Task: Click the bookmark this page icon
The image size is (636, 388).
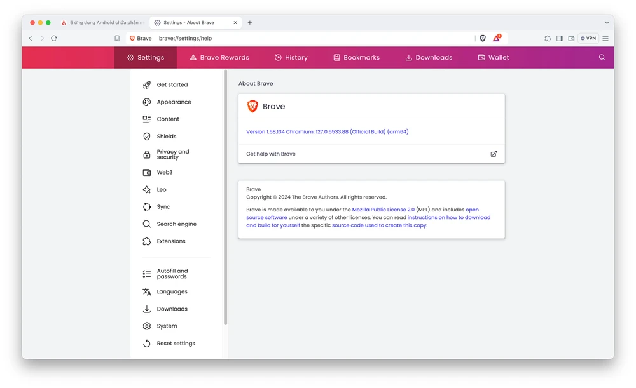Action: tap(117, 38)
